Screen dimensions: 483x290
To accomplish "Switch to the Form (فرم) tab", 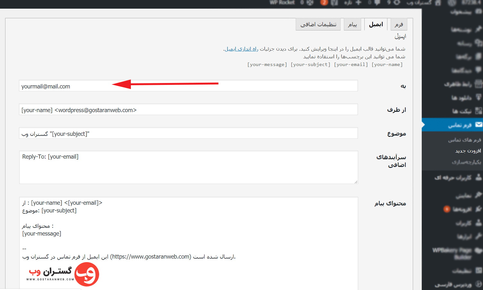I will (x=399, y=24).
